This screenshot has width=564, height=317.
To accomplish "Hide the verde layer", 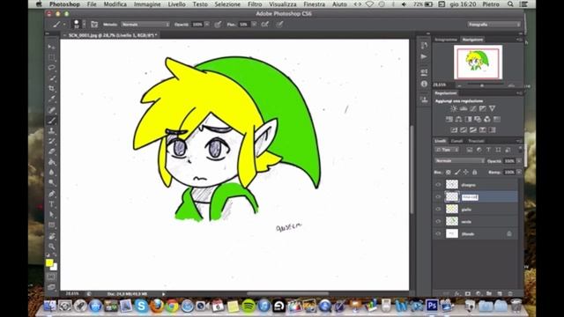I will click(x=438, y=221).
